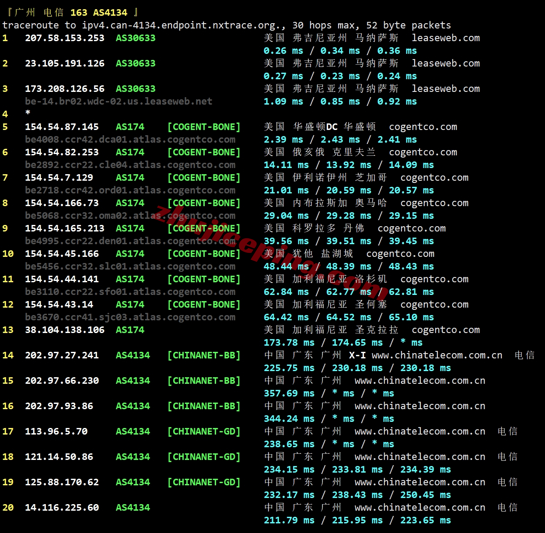Click latency value 39.56 ms
The width and height of the screenshot is (545, 533).
(x=286, y=241)
